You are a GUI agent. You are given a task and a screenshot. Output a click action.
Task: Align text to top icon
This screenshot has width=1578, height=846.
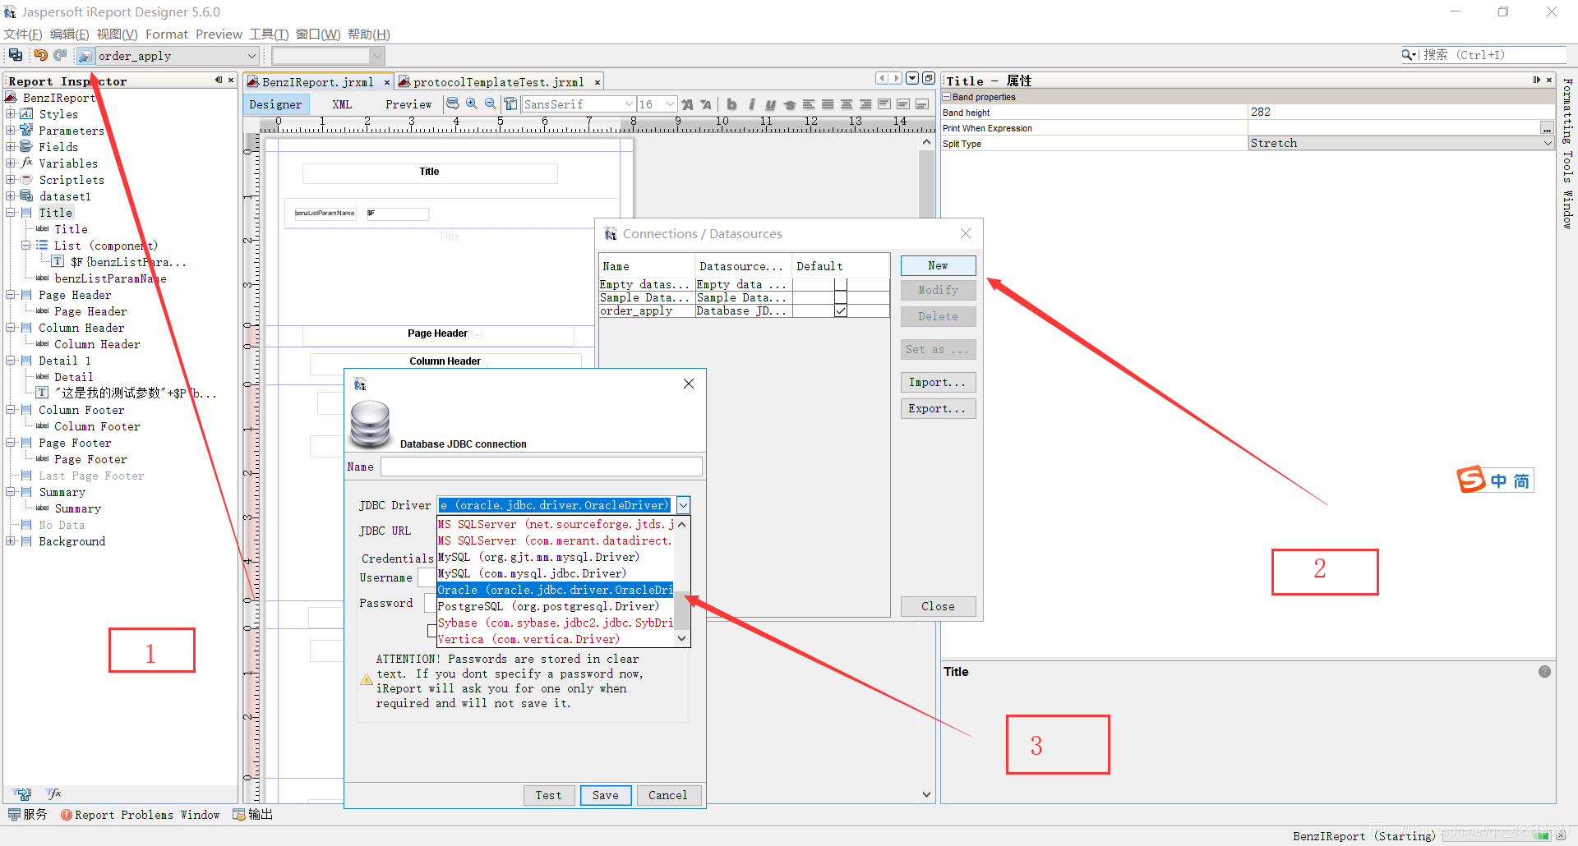click(x=884, y=104)
